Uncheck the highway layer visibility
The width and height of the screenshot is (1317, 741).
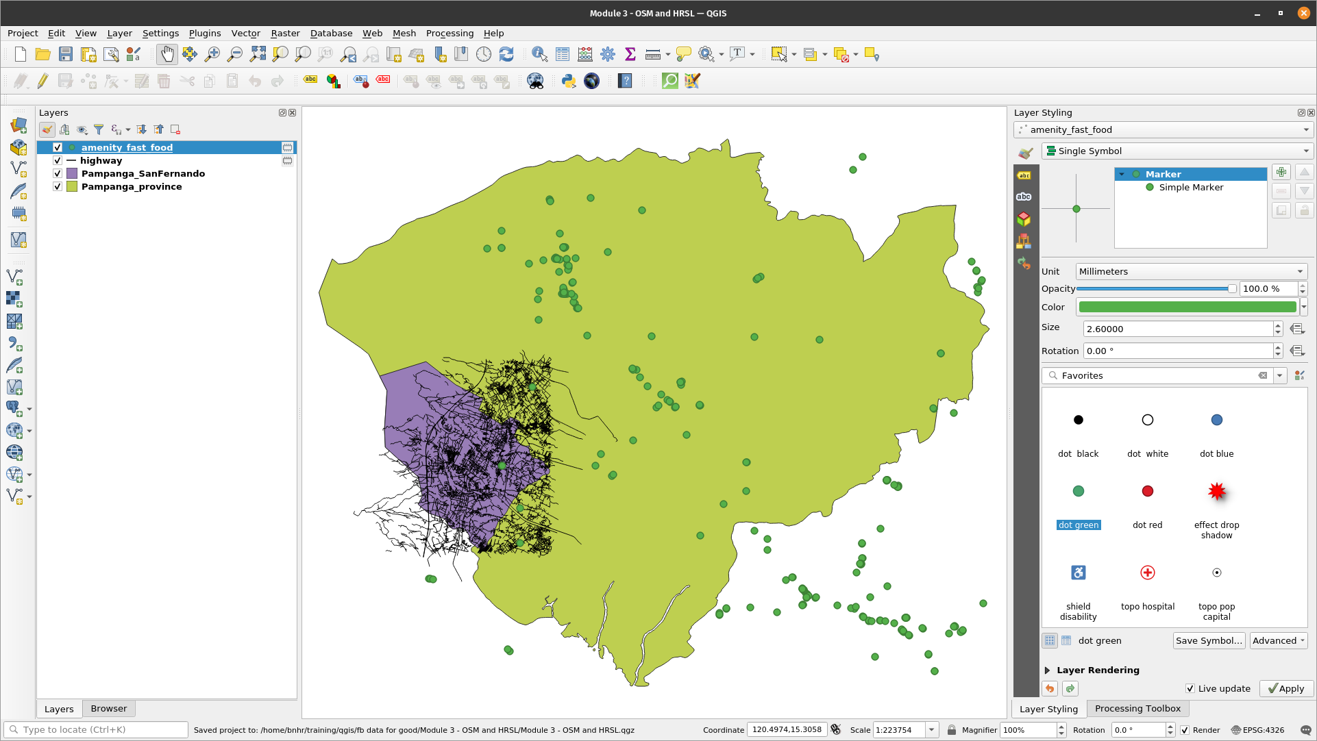click(58, 160)
